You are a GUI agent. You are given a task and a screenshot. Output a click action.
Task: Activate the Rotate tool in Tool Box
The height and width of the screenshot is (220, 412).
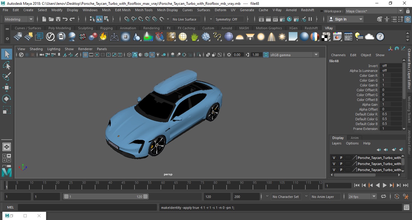click(x=7, y=99)
